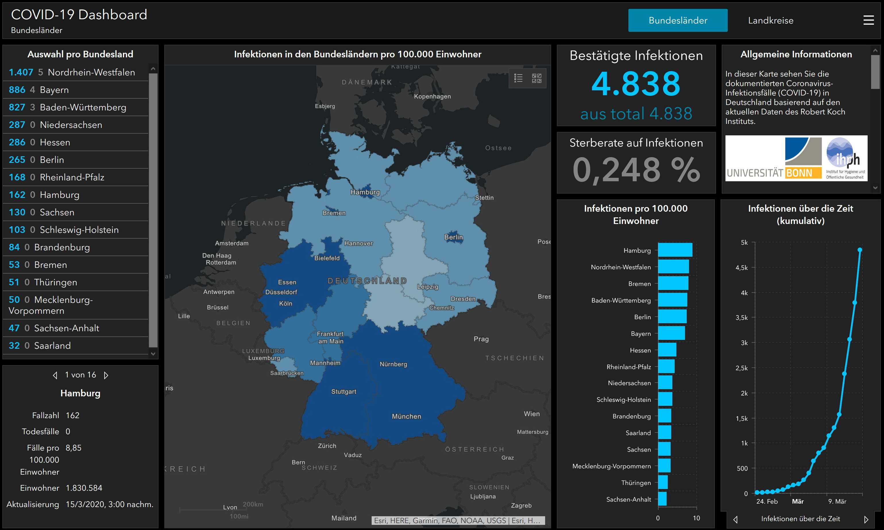
Task: Click the last data point on the cumulative curve
Action: 860,250
